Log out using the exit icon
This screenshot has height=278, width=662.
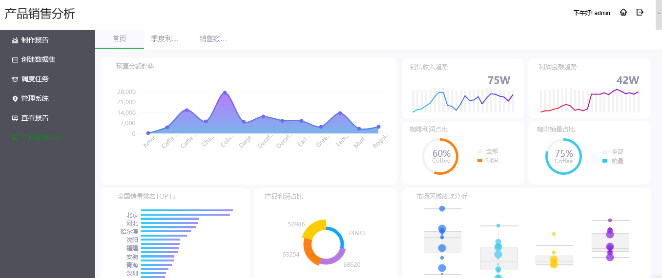(x=640, y=13)
